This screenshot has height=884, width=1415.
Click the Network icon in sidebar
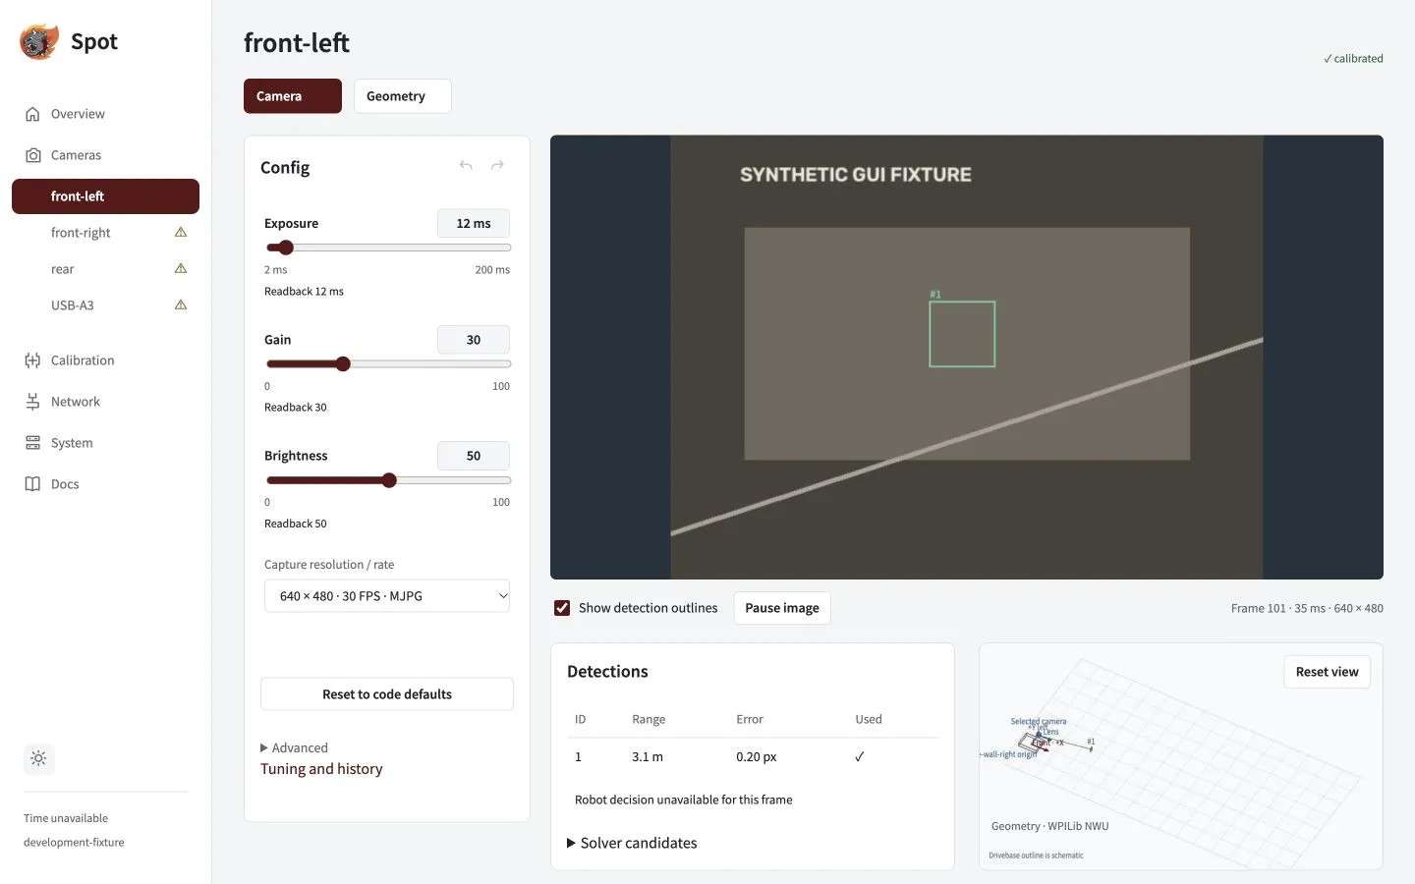click(x=32, y=402)
